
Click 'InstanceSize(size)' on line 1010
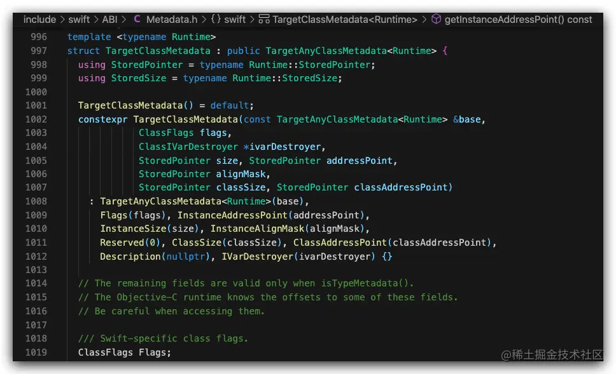150,229
